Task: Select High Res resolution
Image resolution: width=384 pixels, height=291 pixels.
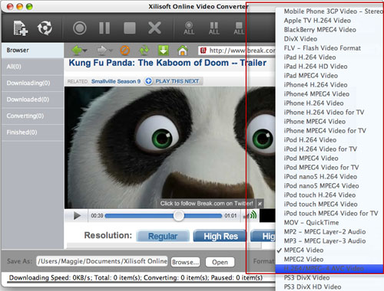Action: (x=220, y=236)
